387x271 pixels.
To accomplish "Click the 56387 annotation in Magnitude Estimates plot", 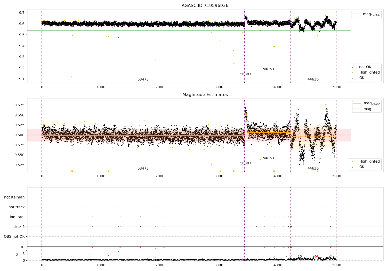I will point(246,163).
